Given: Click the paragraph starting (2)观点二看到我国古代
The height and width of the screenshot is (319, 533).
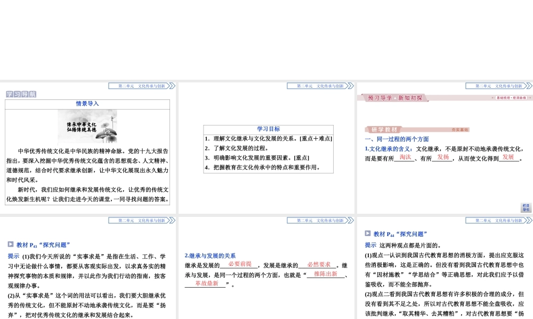Looking at the screenshot, I should (x=445, y=304).
